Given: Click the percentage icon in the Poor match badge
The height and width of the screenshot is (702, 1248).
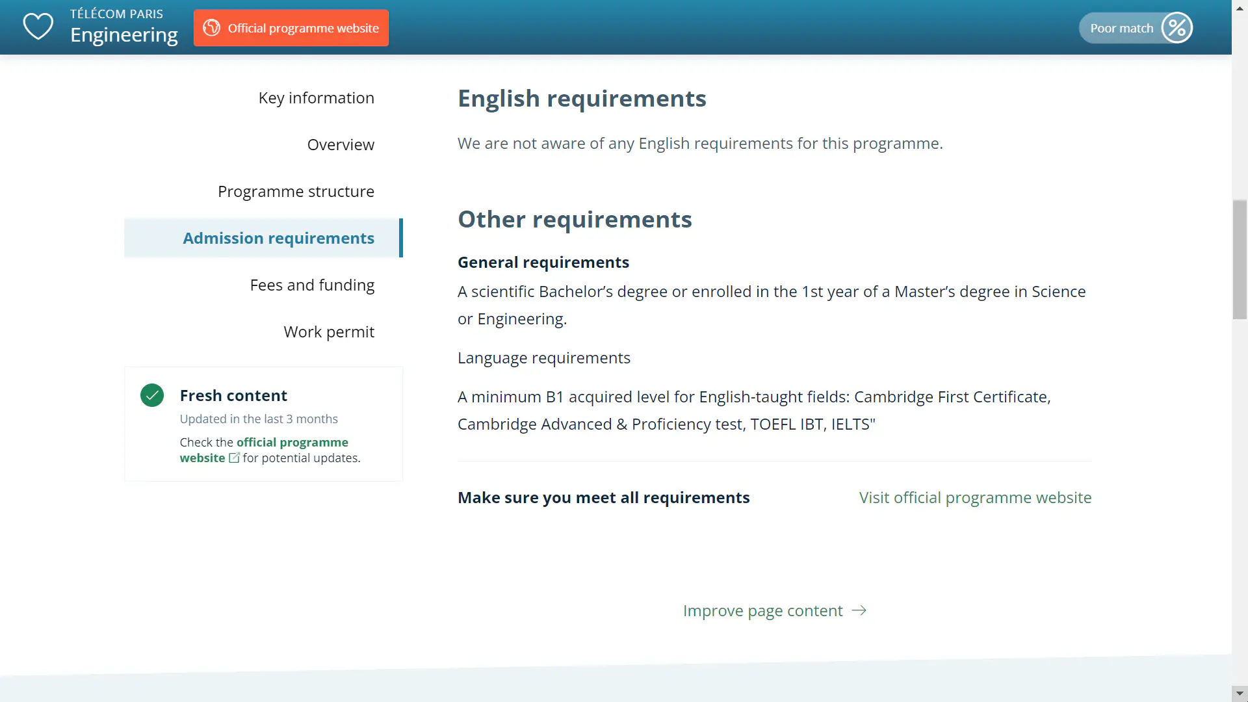Looking at the screenshot, I should point(1177,27).
